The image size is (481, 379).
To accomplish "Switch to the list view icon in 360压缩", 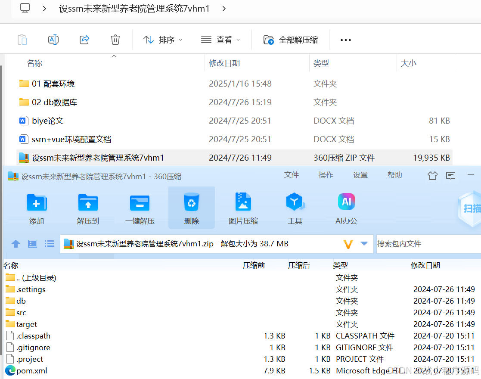I will 49,244.
